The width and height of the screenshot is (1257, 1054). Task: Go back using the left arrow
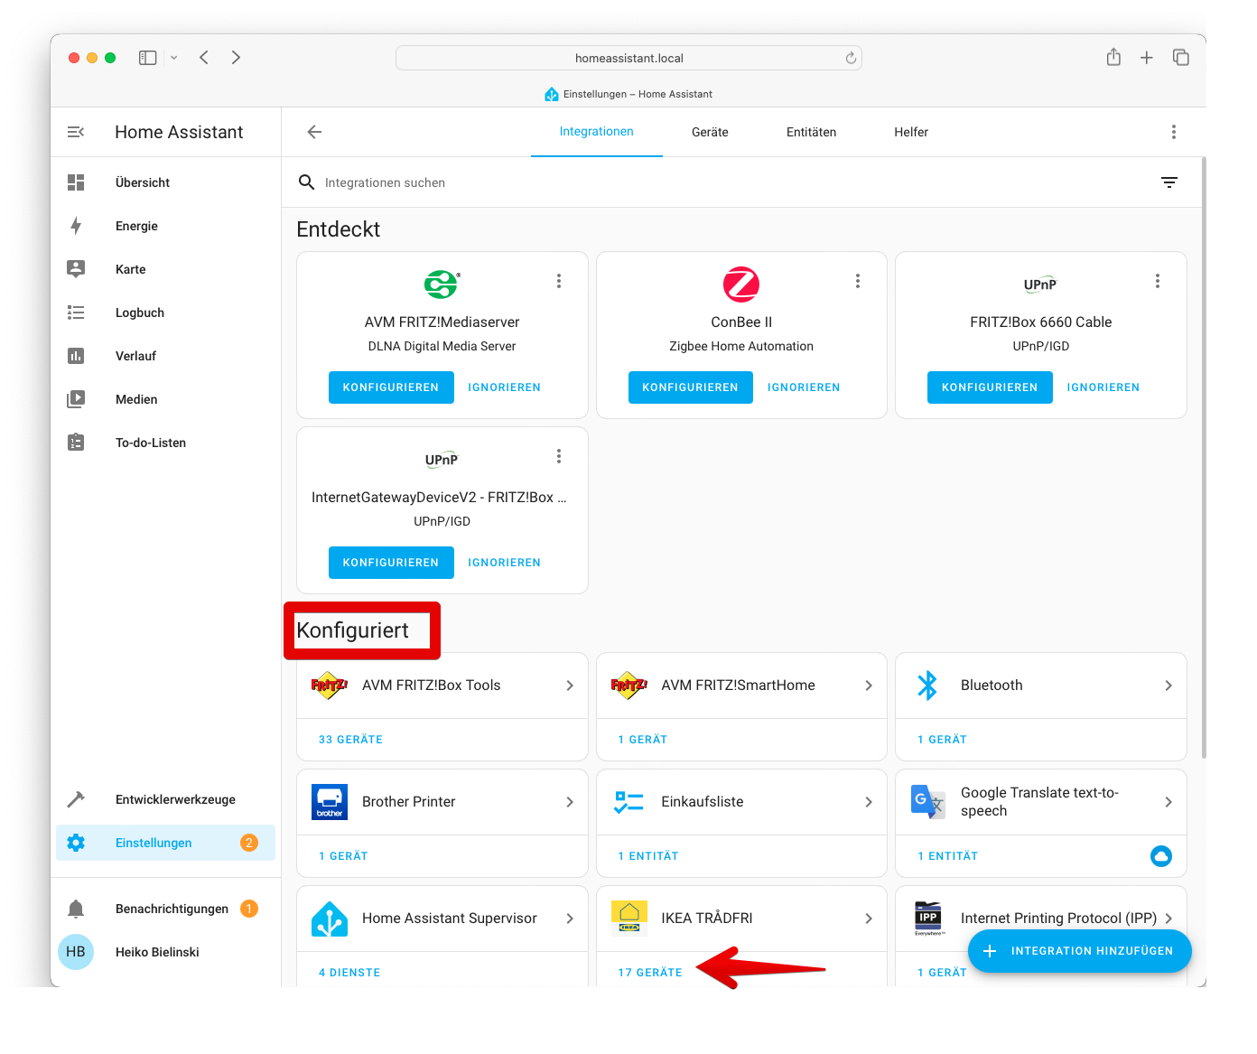pos(314,132)
